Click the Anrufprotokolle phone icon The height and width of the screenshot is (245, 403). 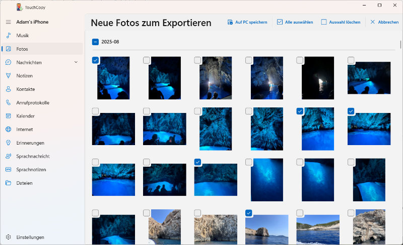8,102
